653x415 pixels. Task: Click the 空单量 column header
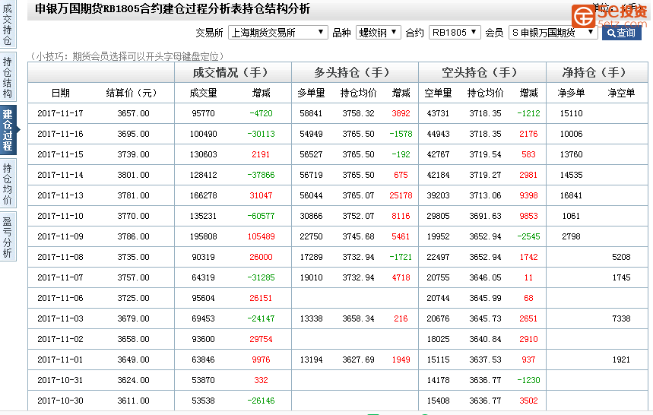tap(438, 93)
